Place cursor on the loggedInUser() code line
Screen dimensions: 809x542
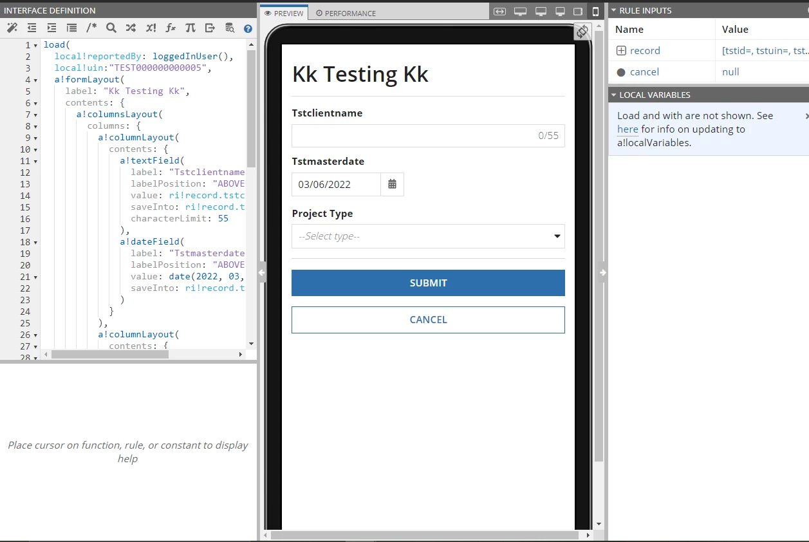[x=143, y=57]
